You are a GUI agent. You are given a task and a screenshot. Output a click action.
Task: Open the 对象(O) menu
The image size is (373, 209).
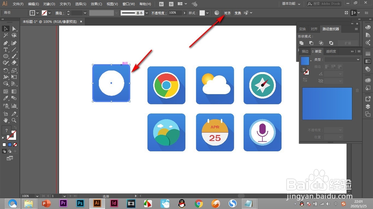pos(49,4)
